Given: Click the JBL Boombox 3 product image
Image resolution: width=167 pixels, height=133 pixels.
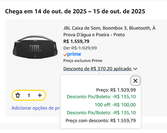Looking at the screenshot, I should [x=35, y=48].
